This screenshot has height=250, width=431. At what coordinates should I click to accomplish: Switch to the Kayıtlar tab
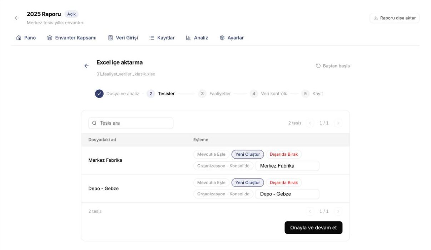point(162,37)
